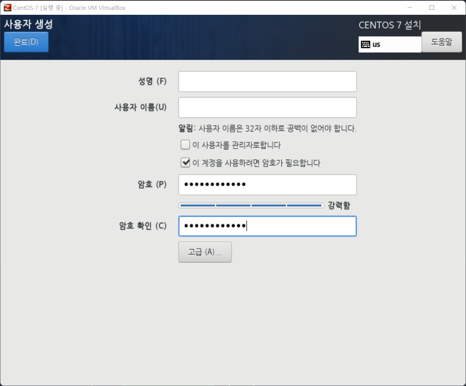Click the 알림 username hint text

tap(267, 129)
